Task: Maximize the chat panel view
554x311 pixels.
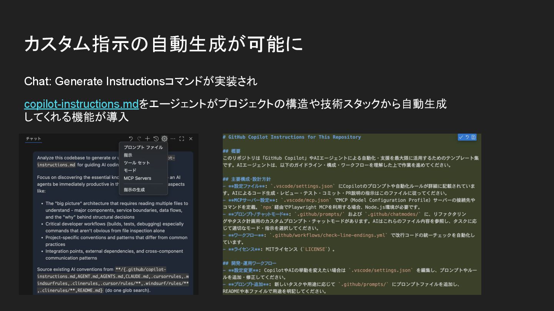Action: tap(182, 139)
